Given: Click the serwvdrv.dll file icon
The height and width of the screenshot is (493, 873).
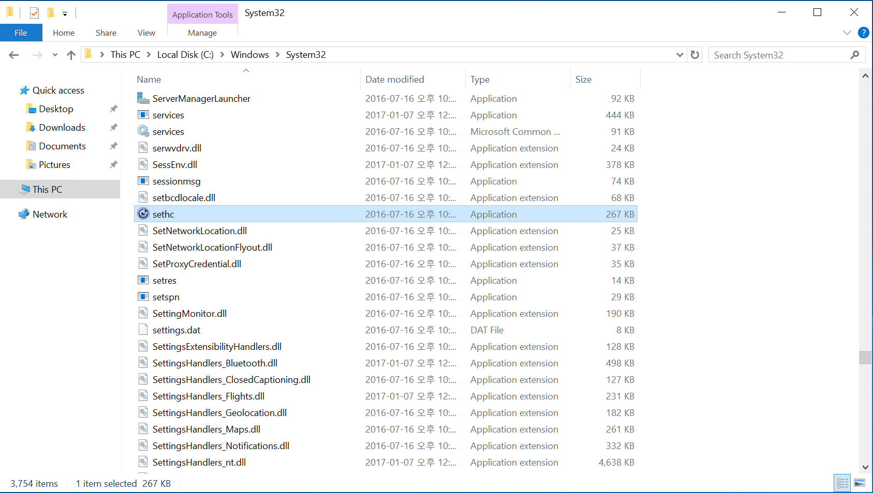Looking at the screenshot, I should [143, 147].
